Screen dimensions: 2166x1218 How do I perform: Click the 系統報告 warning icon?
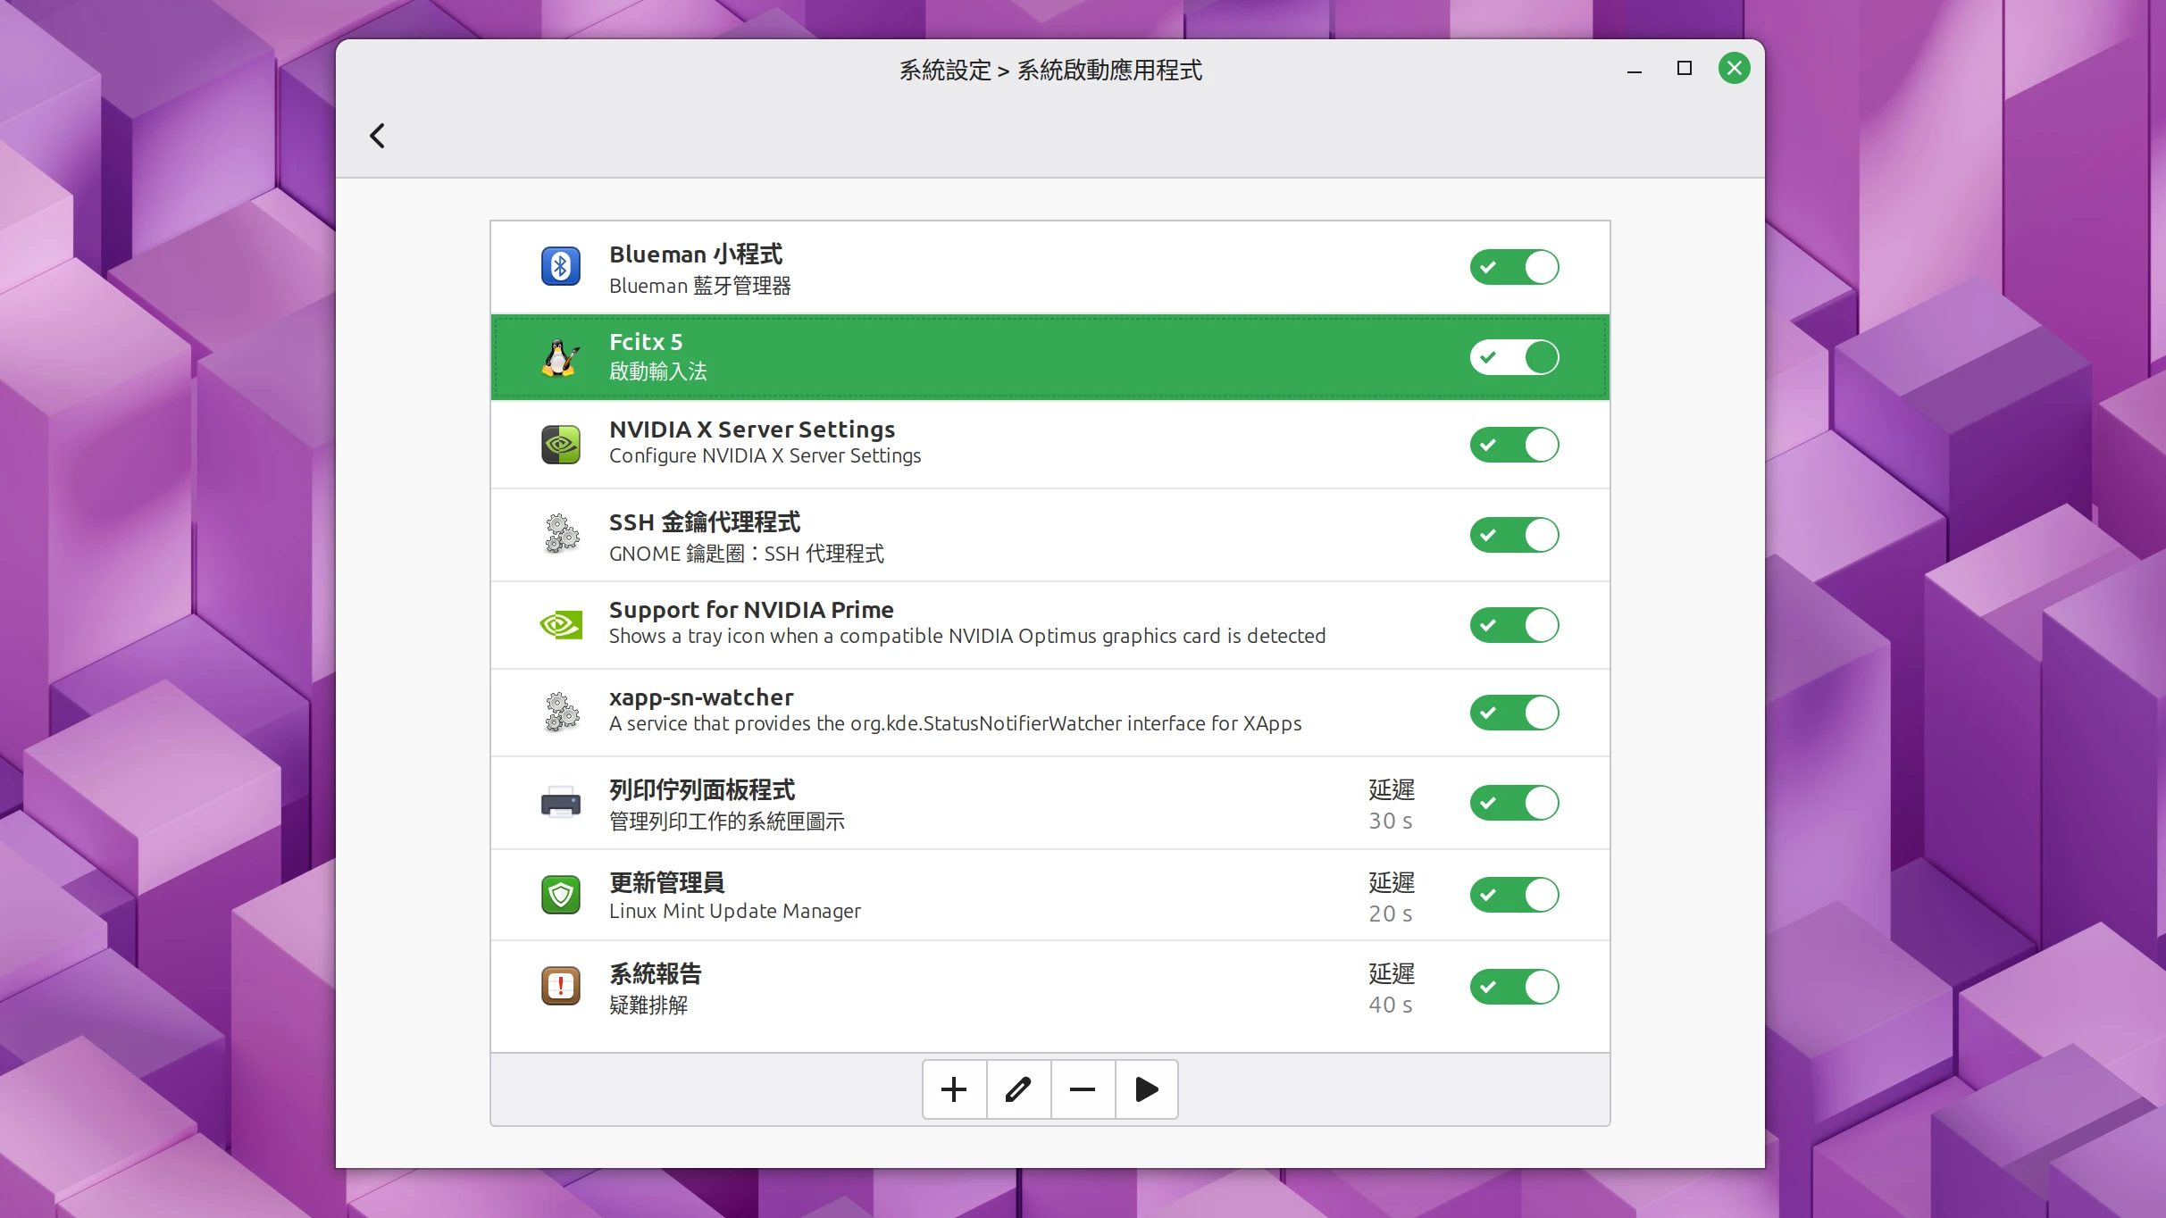560,986
